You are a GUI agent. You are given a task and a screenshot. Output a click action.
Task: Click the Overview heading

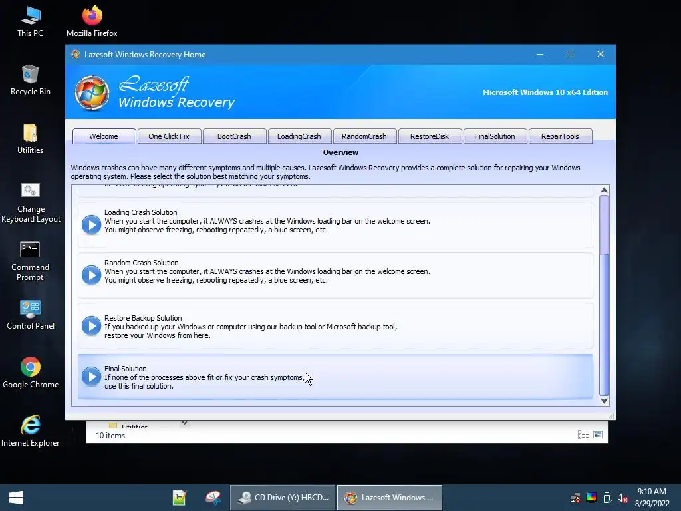340,152
